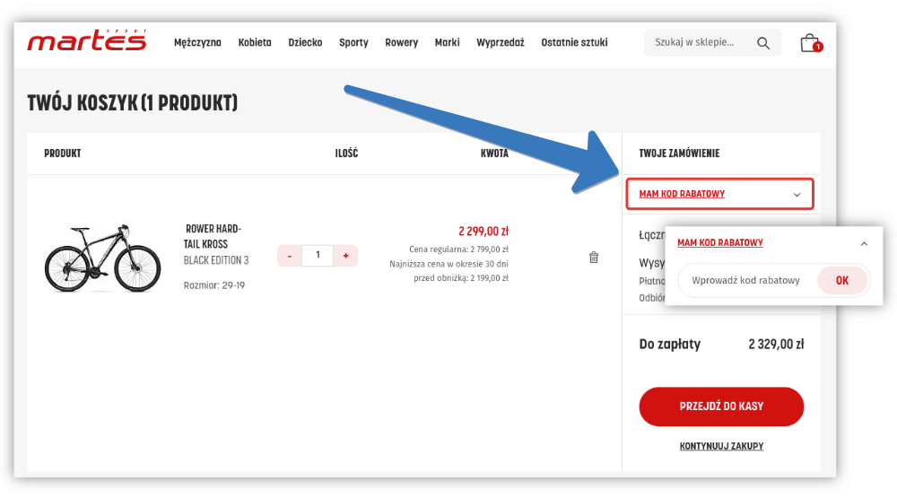Open Ostatnie sztuki page
Image resolution: width=897 pixels, height=499 pixels.
[x=574, y=43]
